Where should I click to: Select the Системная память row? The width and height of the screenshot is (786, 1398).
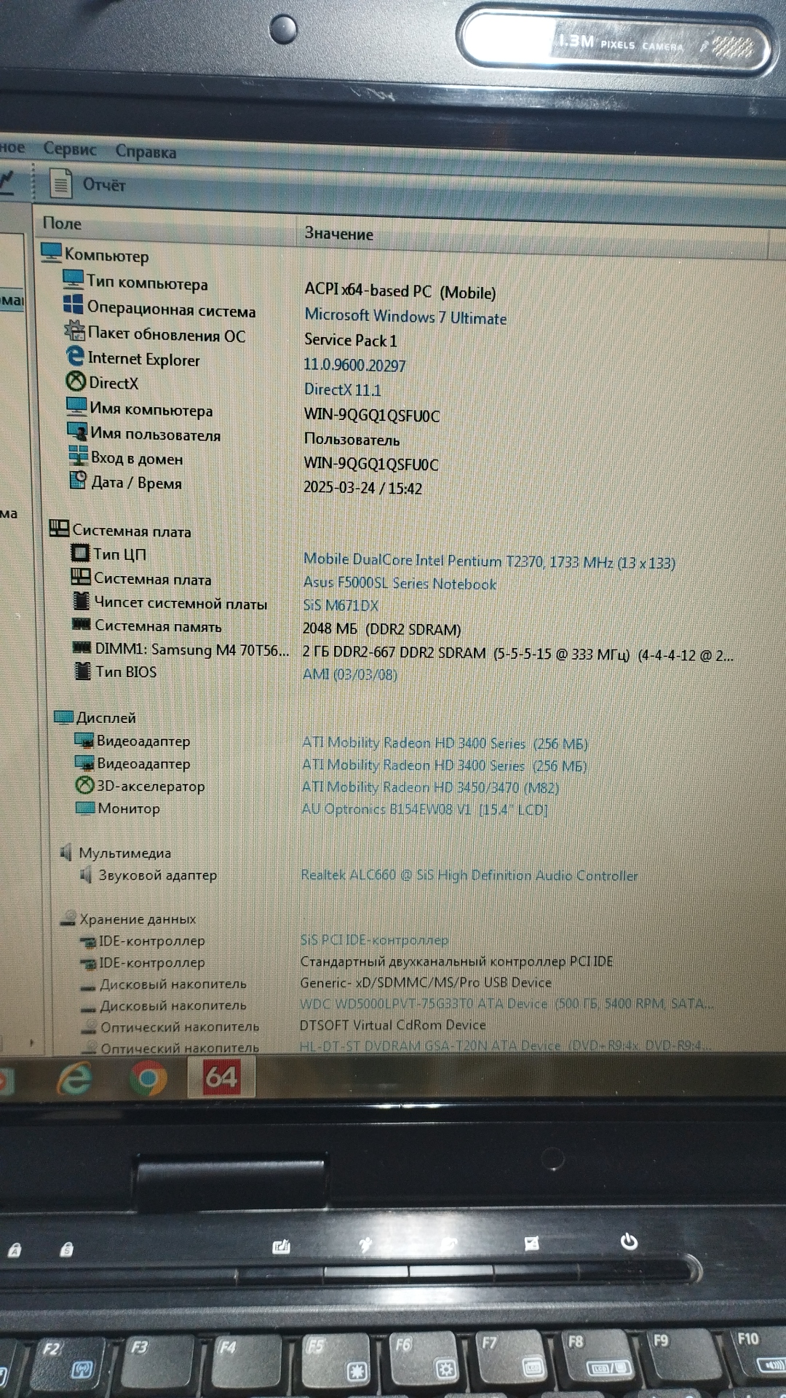pyautogui.click(x=157, y=626)
